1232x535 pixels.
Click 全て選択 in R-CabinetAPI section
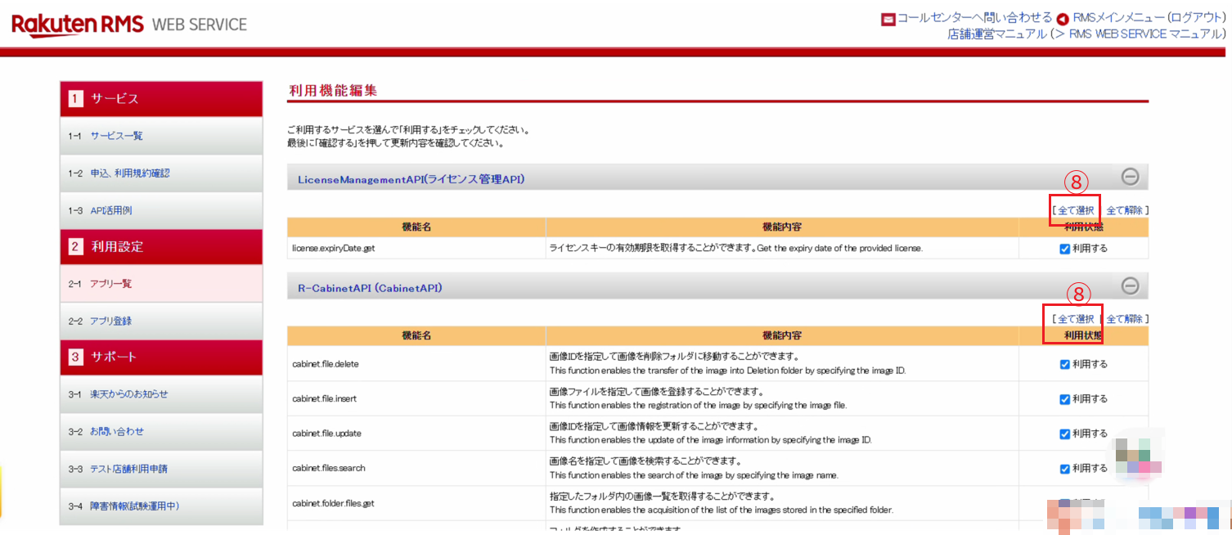pos(1076,319)
